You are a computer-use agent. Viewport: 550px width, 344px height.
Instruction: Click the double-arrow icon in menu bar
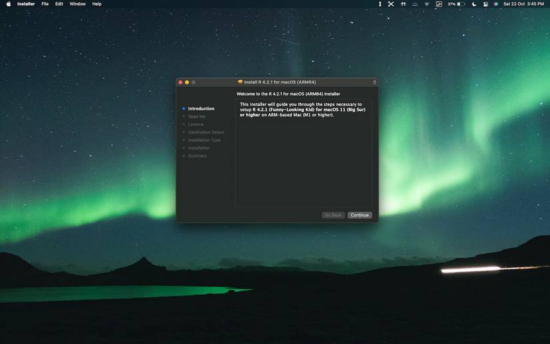(403, 4)
